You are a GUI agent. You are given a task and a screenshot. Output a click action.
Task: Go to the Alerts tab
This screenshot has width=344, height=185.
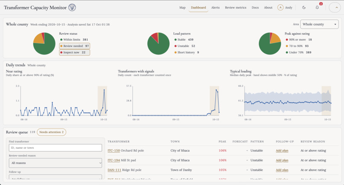[215, 7]
